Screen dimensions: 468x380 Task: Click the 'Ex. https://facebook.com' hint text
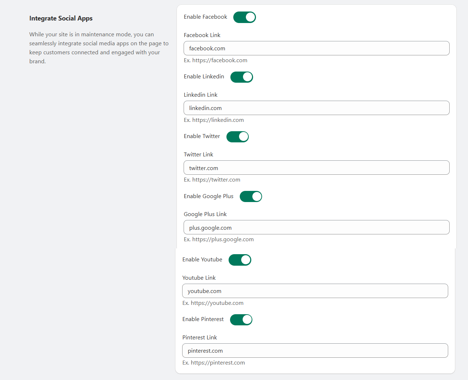click(215, 60)
